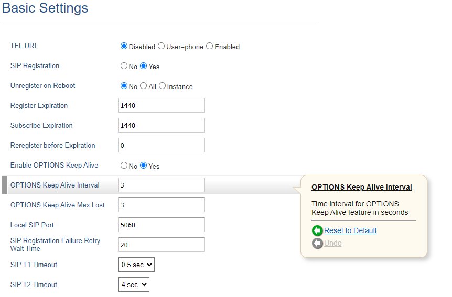
Task: Click the OPTIONS Keep Alive Interval field
Action: (x=161, y=185)
